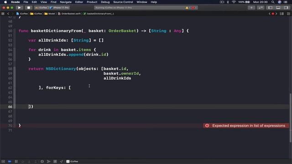Toggle the breakpoints activation button
Screen dimensions: 292x164
tap(10, 162)
